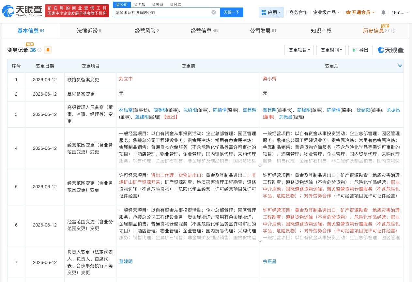The width and height of the screenshot is (412, 282).
Task: Click the 负责人变更 change item cell in row 7
Action: [x=90, y=262]
